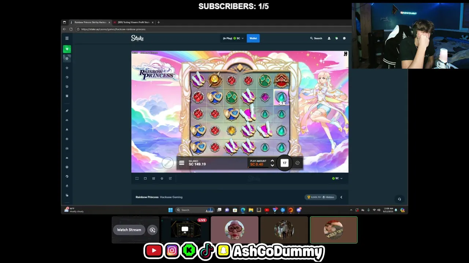
Task: Pop out the game in new window
Action: pos(170,178)
